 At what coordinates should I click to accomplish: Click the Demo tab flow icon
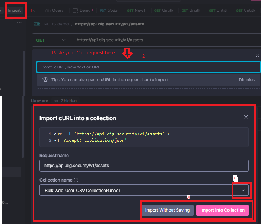(75, 10)
